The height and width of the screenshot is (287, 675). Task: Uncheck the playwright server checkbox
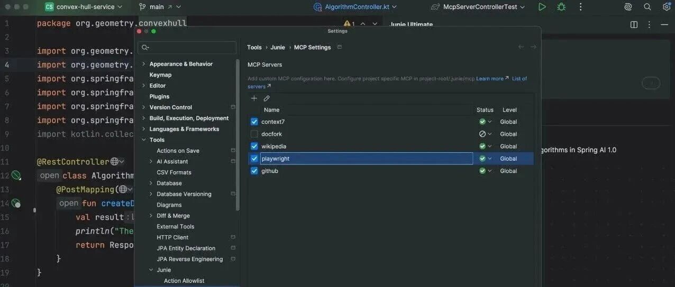[x=254, y=159]
